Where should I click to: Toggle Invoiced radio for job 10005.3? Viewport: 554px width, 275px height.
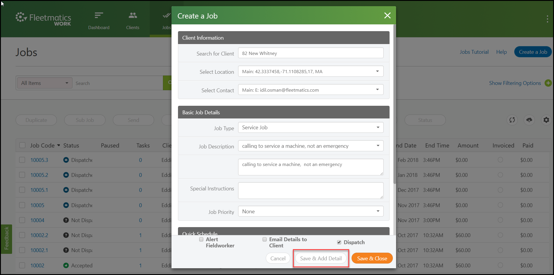coord(500,160)
